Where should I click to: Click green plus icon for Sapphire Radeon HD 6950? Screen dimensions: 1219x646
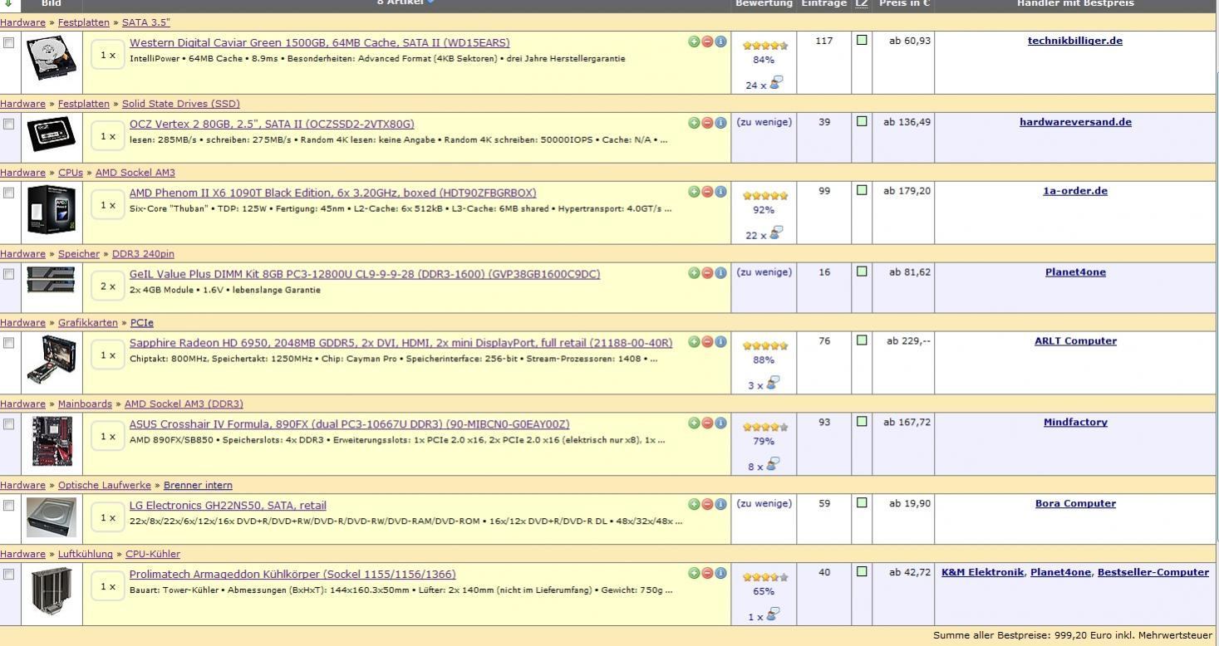click(x=694, y=342)
